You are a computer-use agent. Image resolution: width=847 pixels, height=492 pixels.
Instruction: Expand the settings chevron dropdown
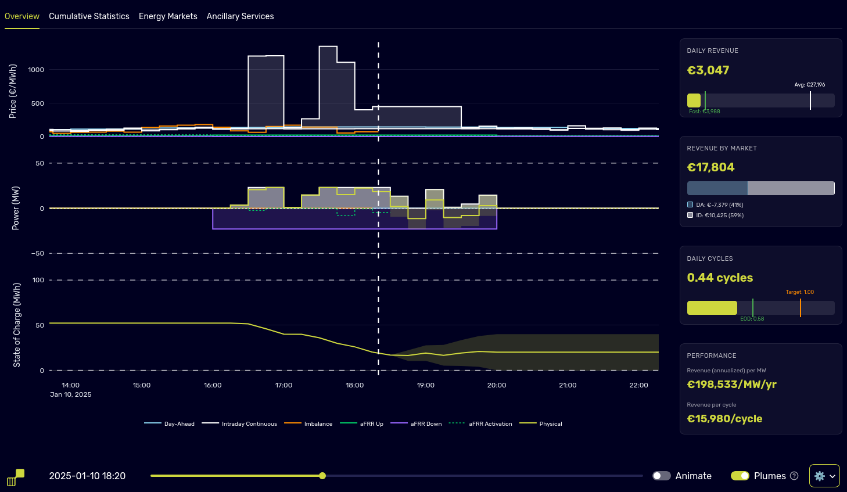[832, 476]
